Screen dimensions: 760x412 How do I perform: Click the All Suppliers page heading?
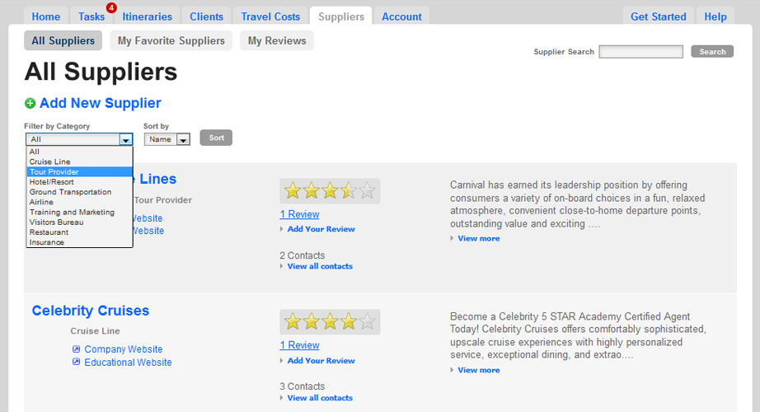101,72
